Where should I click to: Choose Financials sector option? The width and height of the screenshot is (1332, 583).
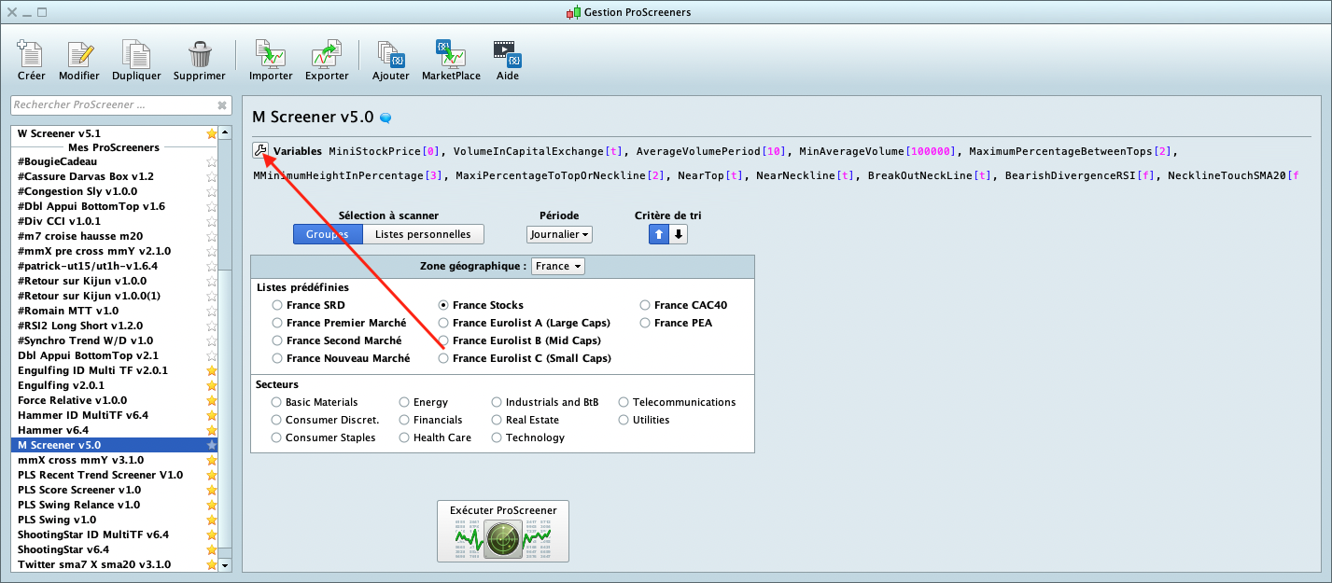[x=404, y=420]
